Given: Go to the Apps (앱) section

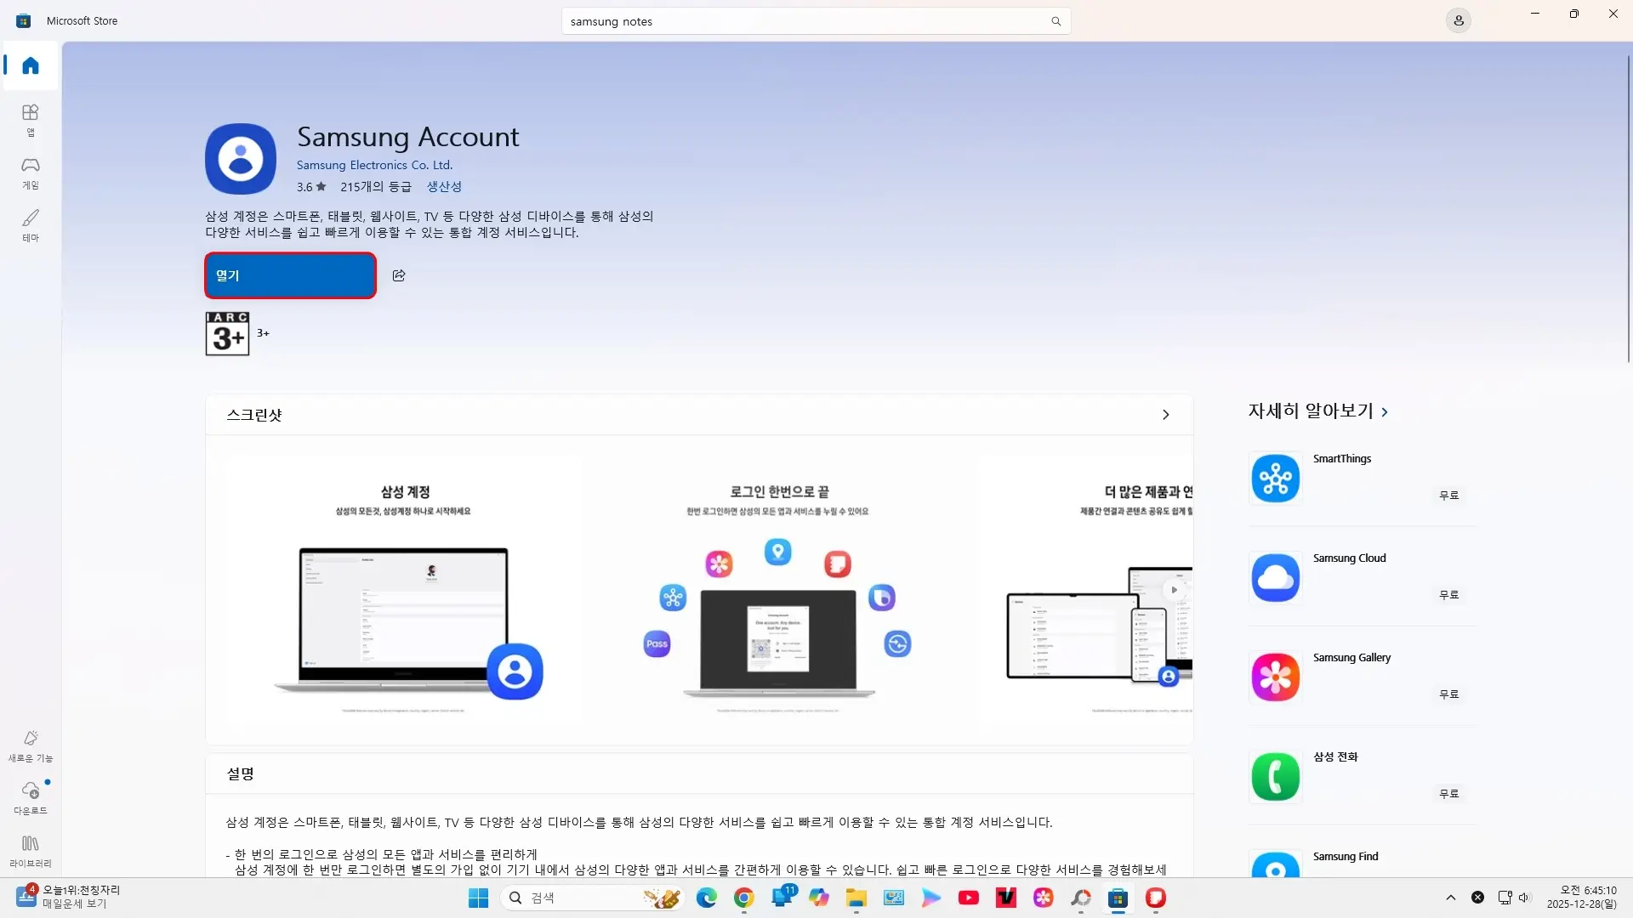Looking at the screenshot, I should click(31, 119).
